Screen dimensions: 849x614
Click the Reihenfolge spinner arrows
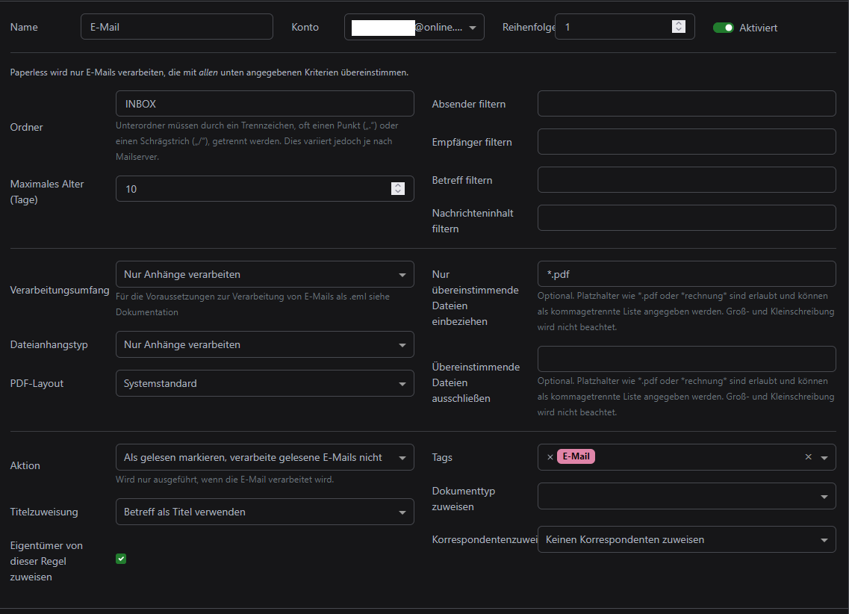pyautogui.click(x=678, y=27)
